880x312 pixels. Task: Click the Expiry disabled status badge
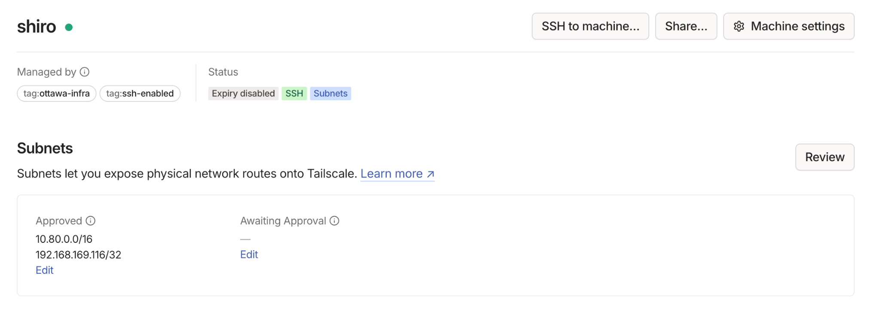tap(243, 94)
